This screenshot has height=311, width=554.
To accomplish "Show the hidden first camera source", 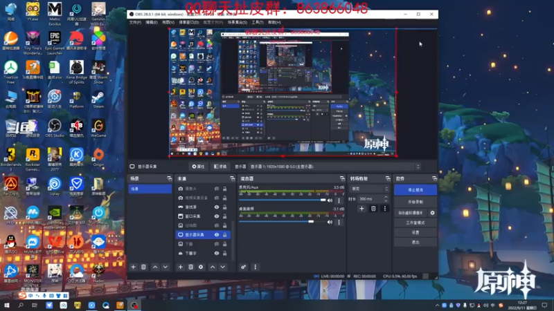I will [x=217, y=189].
